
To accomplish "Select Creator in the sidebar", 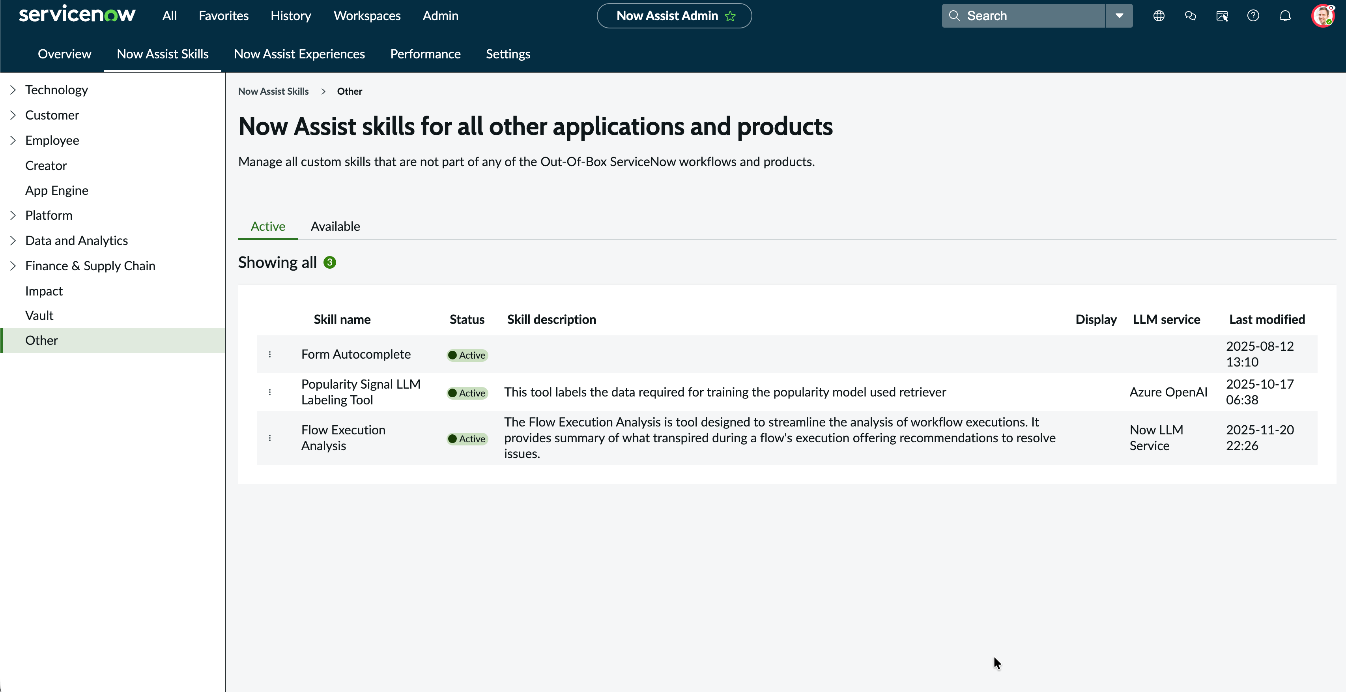I will tap(46, 166).
